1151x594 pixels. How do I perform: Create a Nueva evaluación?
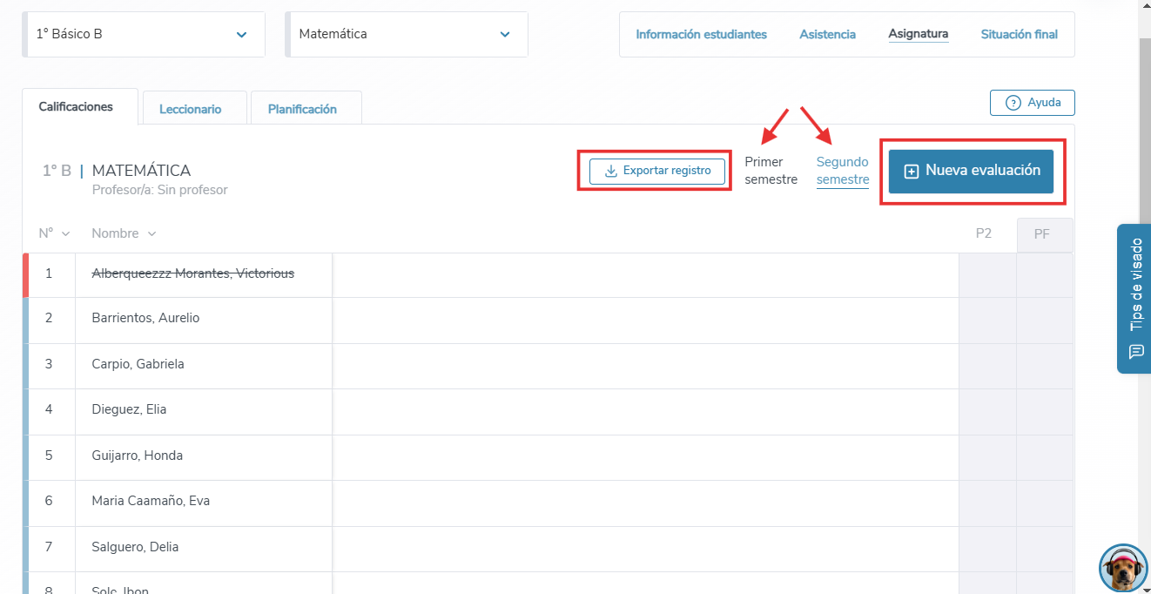[971, 172]
